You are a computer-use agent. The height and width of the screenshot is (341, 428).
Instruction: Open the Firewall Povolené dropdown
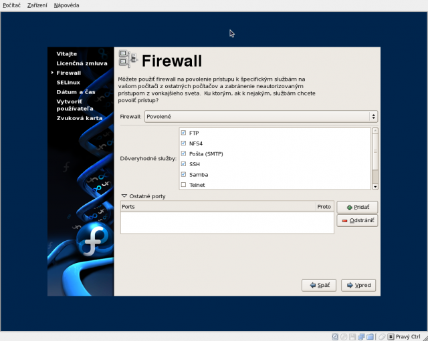[x=261, y=117]
